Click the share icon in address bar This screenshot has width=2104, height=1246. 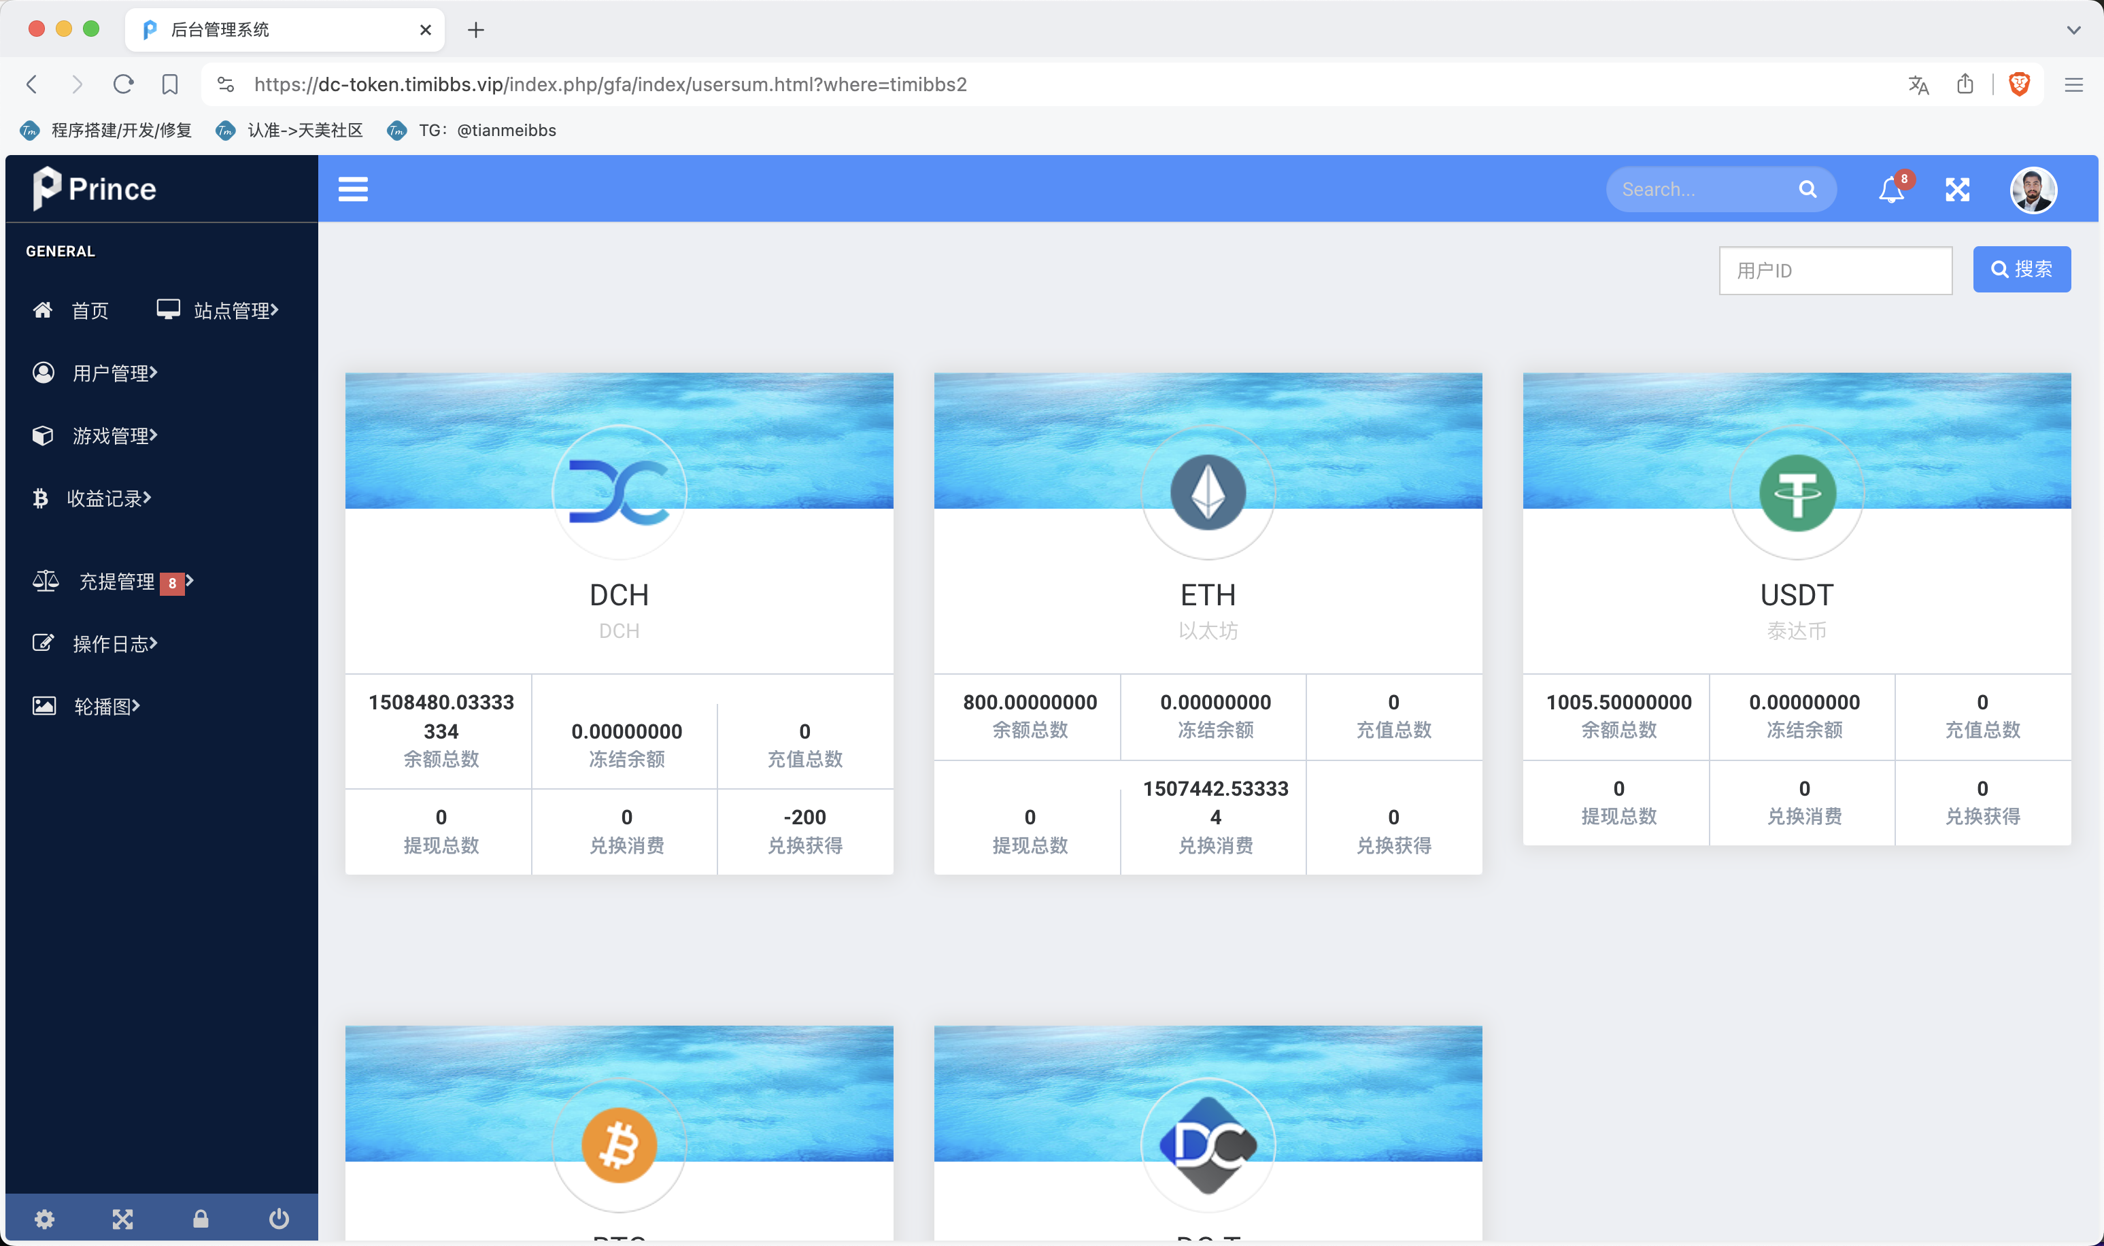[x=1965, y=84]
